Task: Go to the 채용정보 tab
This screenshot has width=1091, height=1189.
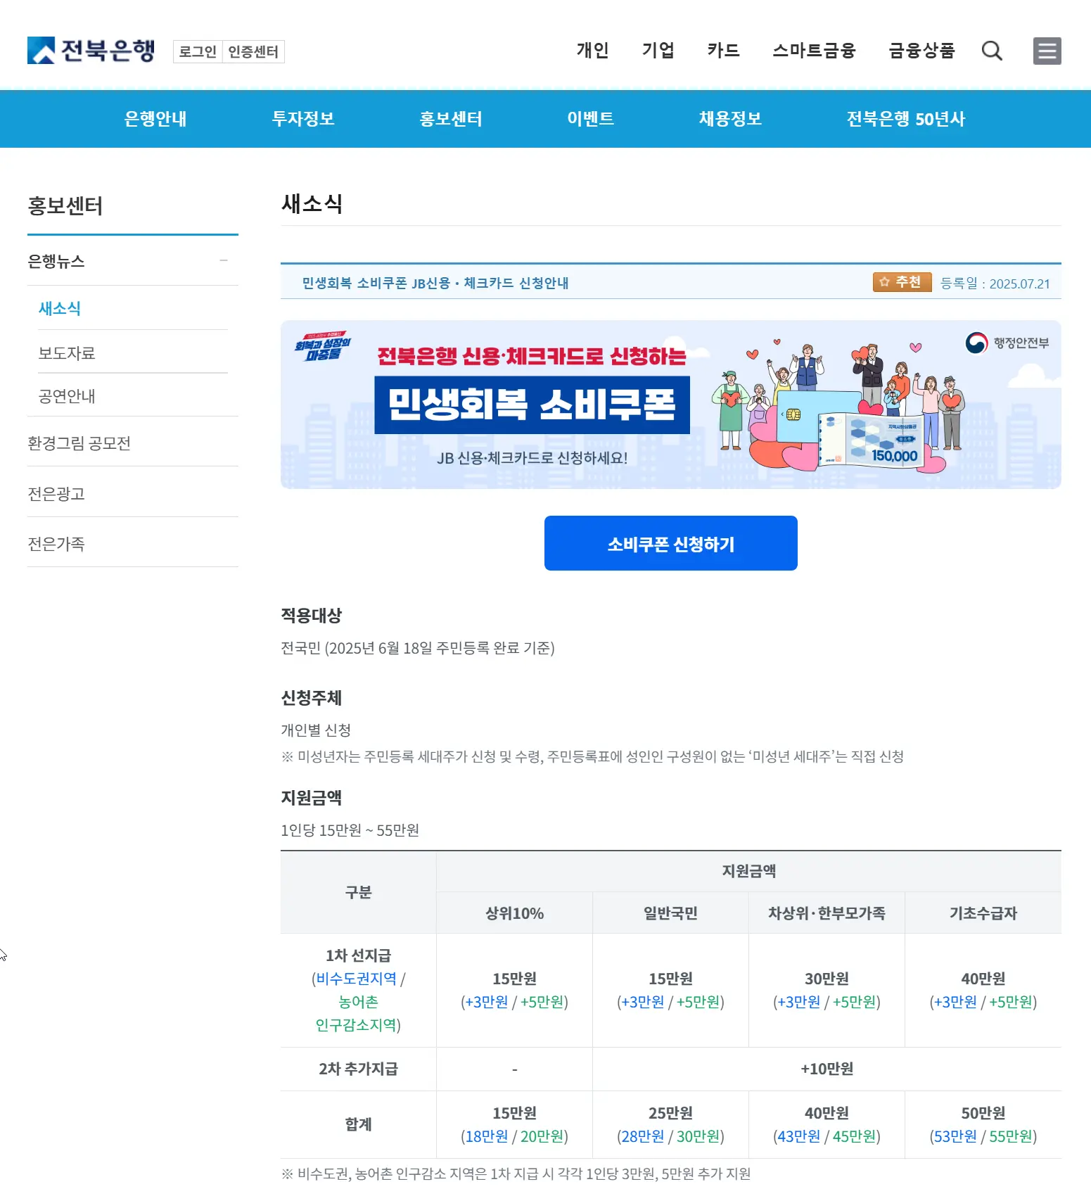Action: coord(730,119)
